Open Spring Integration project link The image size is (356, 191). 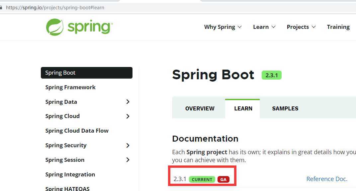coord(70,174)
